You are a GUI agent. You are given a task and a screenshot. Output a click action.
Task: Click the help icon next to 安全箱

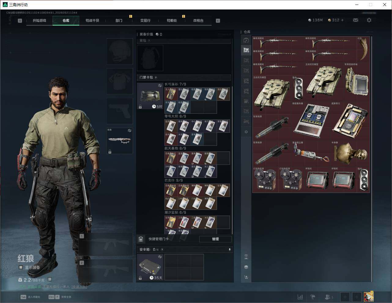pos(162,250)
